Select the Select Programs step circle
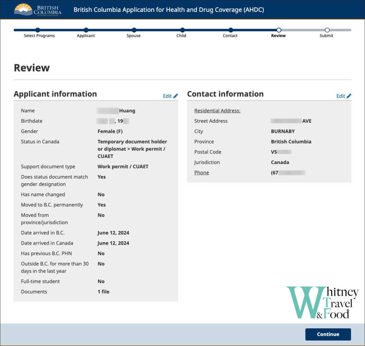Screen dimensions: 365x346 38,30
